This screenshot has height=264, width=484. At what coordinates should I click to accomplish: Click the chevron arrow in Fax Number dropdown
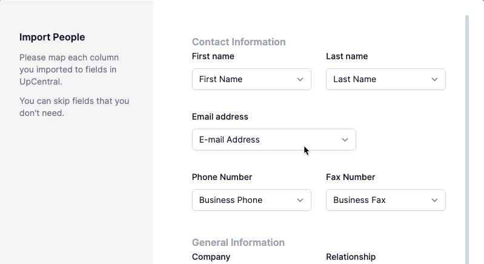coord(435,200)
